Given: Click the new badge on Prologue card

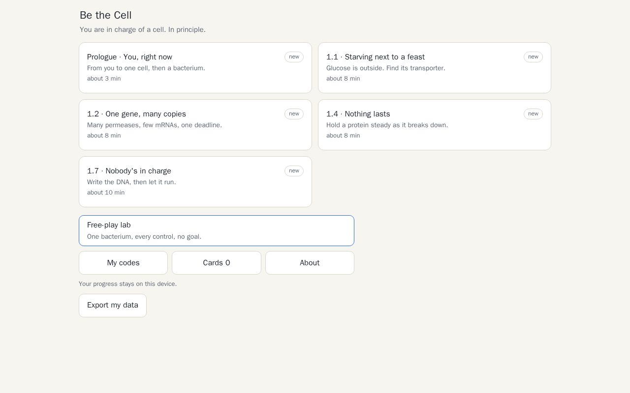Looking at the screenshot, I should tap(294, 57).
